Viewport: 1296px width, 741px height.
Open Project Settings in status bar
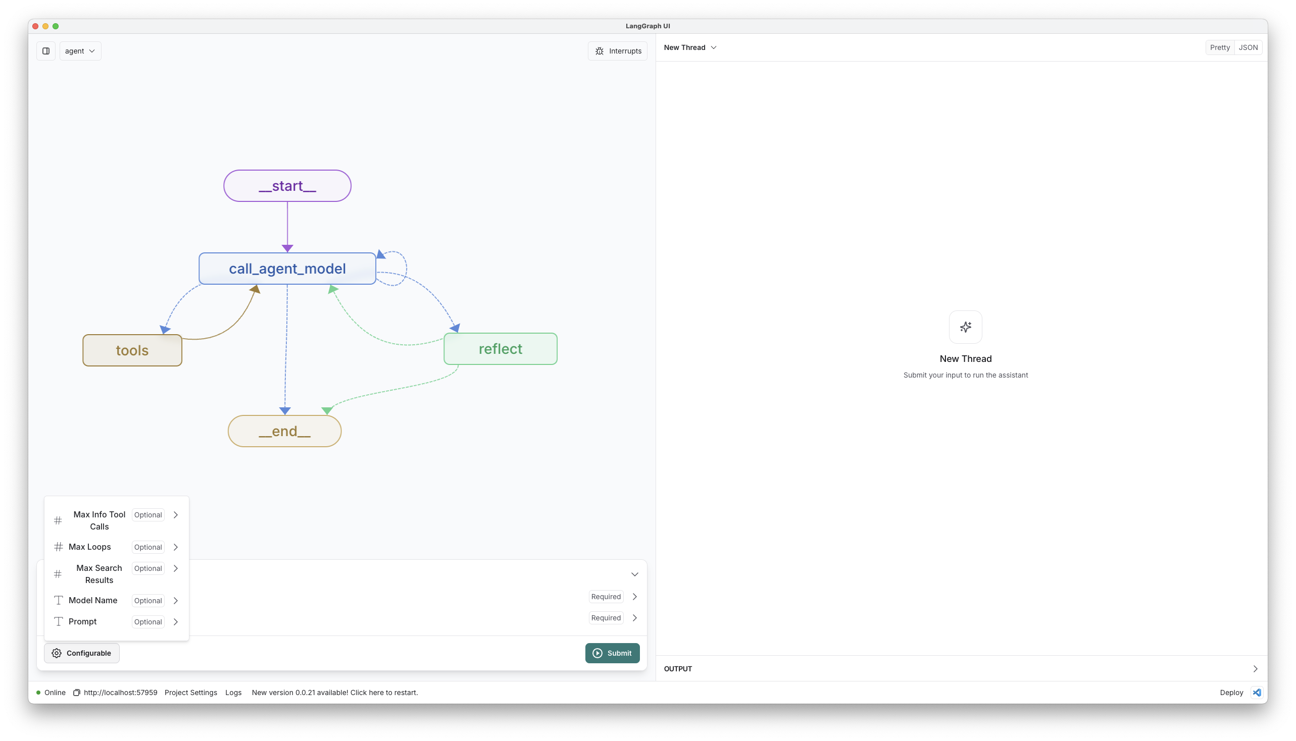(x=190, y=692)
